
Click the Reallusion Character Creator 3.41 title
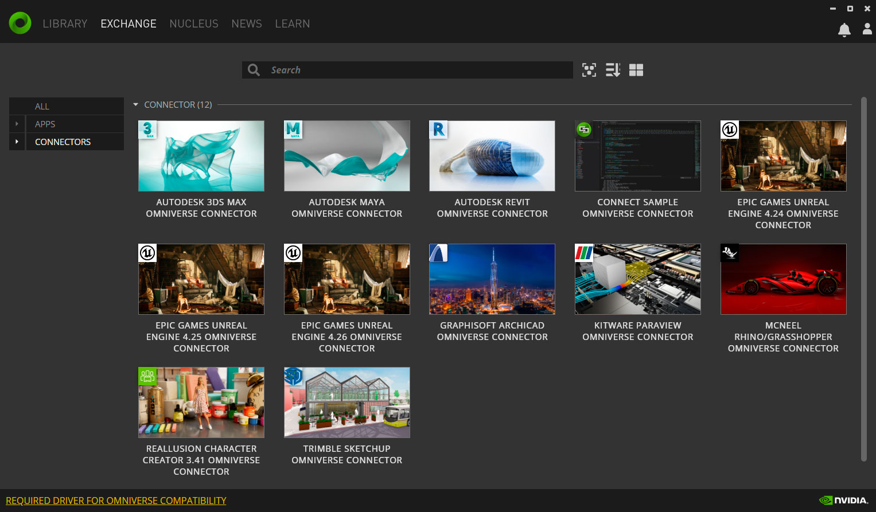[x=201, y=460]
